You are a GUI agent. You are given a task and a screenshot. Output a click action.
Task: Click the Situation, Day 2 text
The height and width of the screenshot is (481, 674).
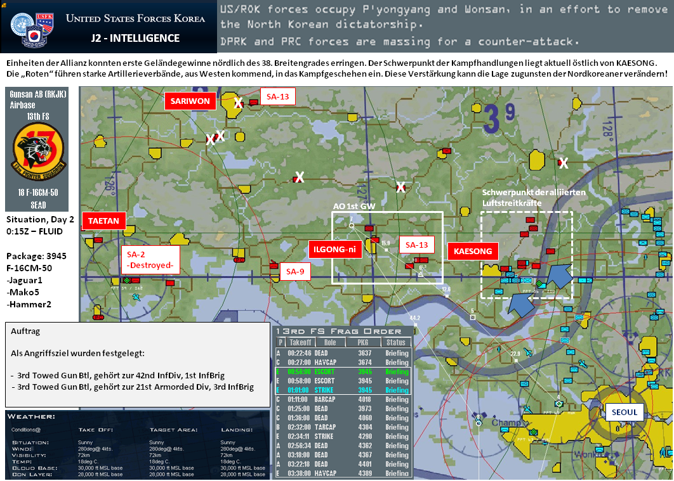click(40, 219)
